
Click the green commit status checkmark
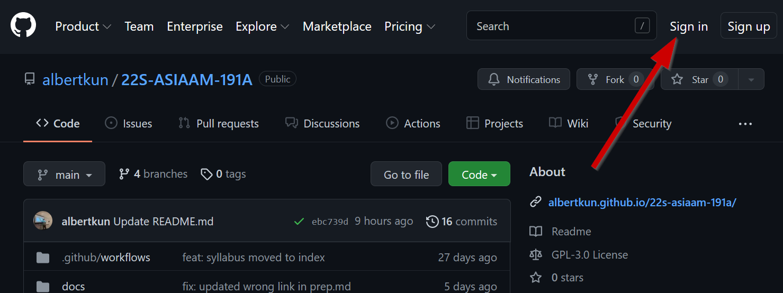point(299,222)
